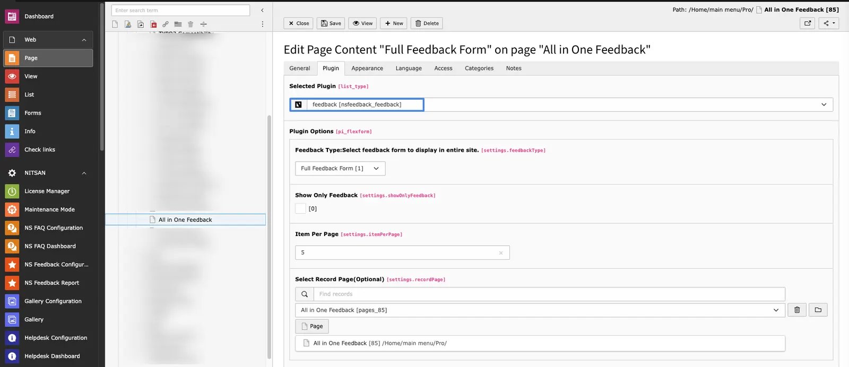Open the Info module icon
Viewport: 849px width, 367px height.
12,131
